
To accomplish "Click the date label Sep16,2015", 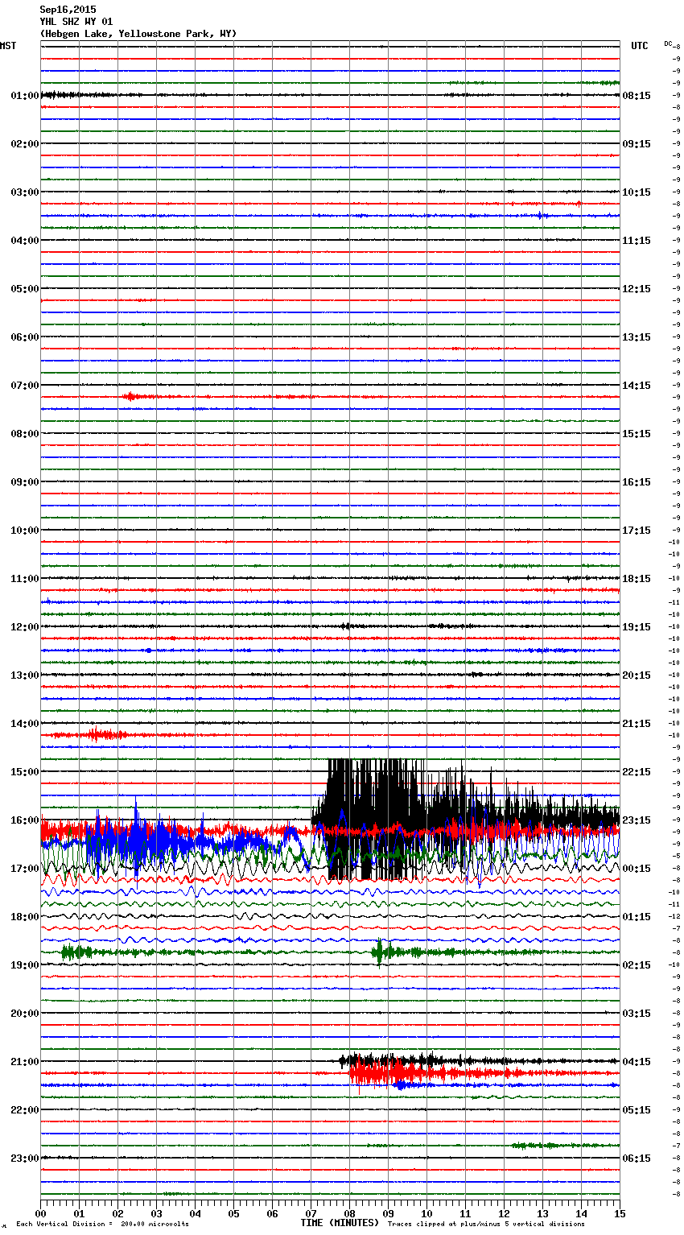I will point(68,10).
